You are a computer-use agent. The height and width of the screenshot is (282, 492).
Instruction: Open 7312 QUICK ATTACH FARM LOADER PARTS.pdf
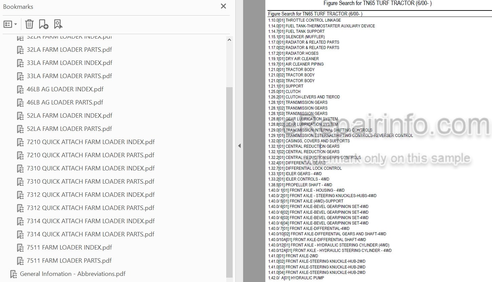point(91,208)
